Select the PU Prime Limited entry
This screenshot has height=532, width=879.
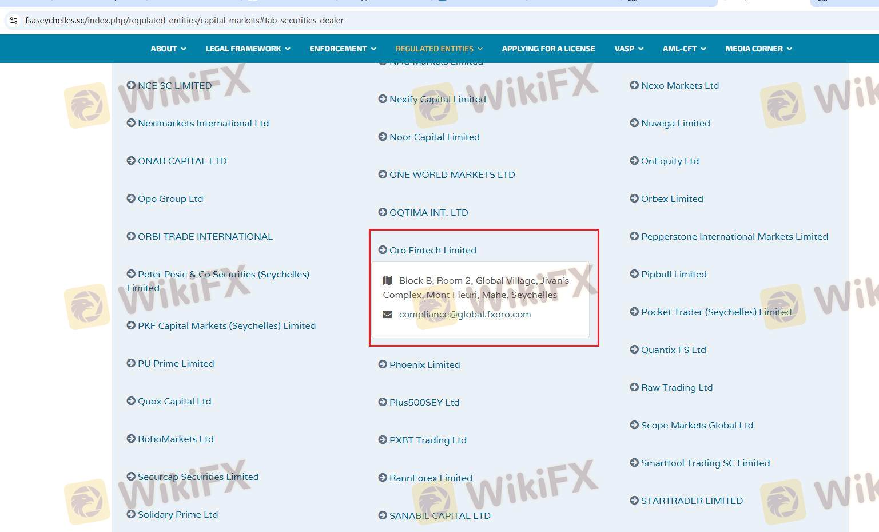(x=176, y=363)
